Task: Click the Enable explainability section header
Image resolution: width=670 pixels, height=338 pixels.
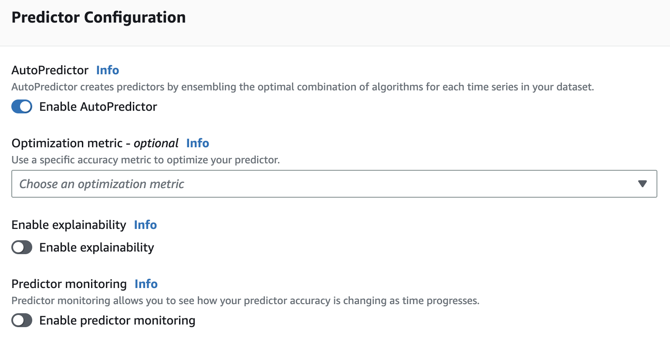Action: point(68,225)
